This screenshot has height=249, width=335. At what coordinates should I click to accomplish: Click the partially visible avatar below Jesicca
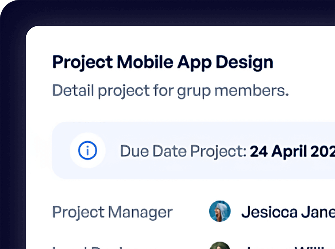point(220,246)
